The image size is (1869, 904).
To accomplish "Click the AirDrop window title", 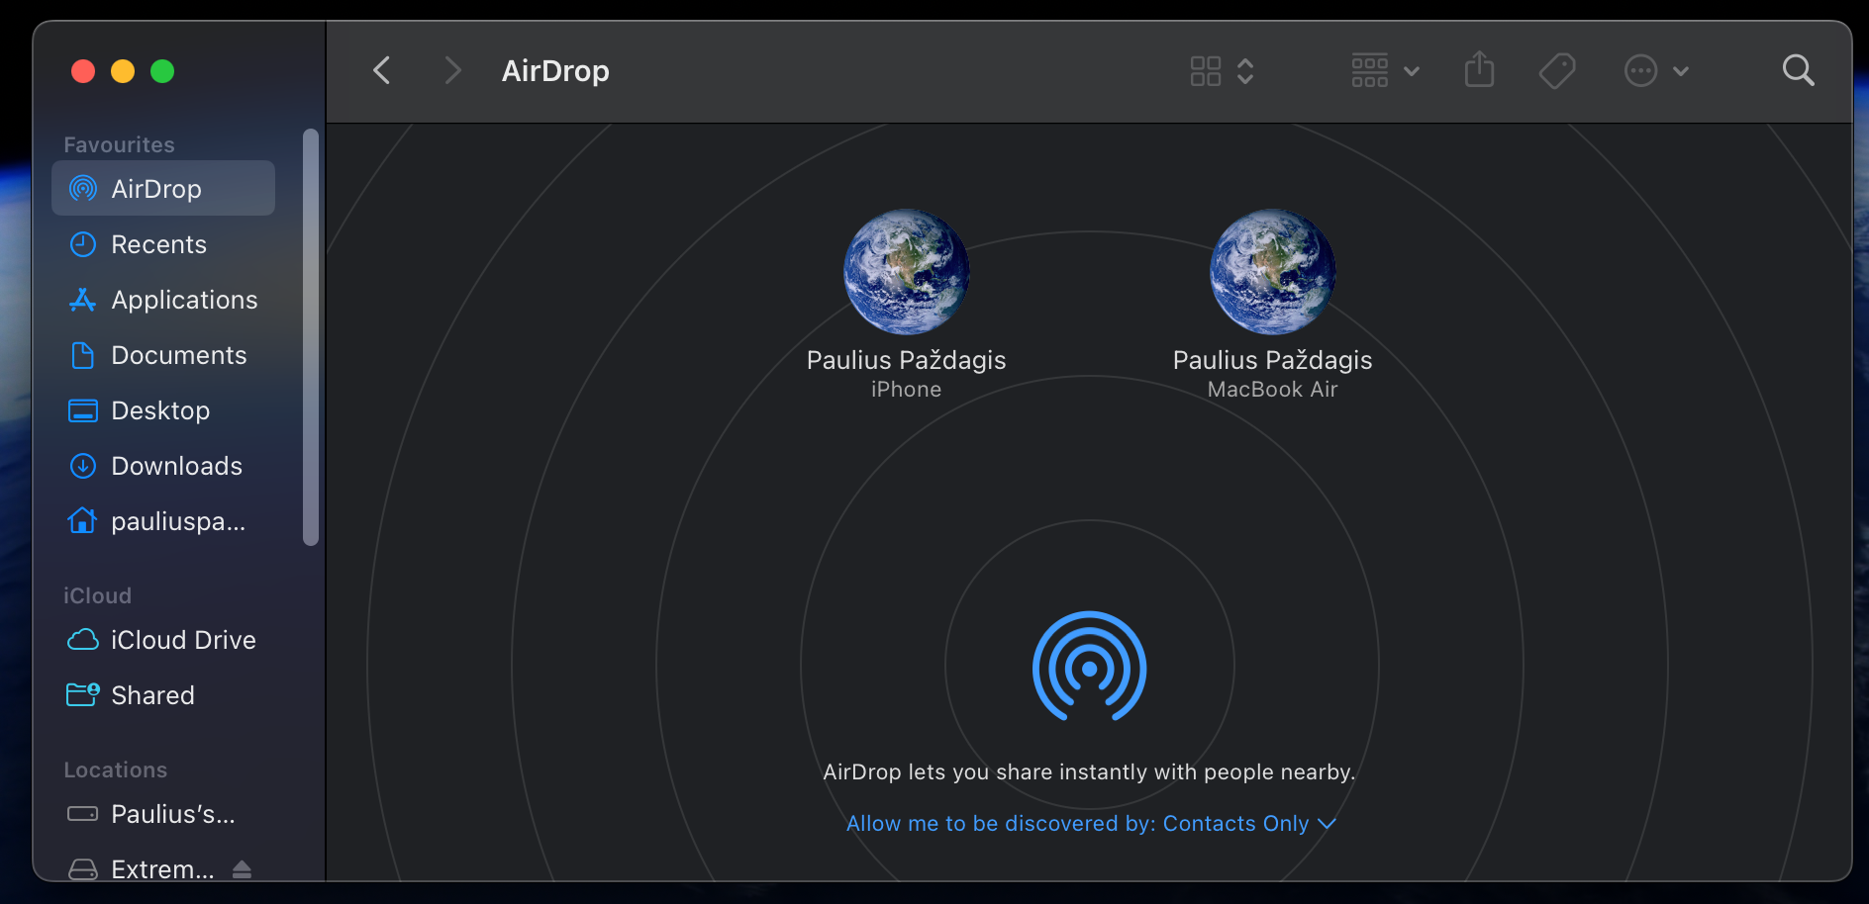I will (x=555, y=71).
